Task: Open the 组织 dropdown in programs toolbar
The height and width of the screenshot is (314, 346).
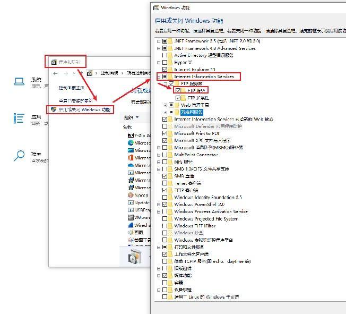Action: pos(131,117)
